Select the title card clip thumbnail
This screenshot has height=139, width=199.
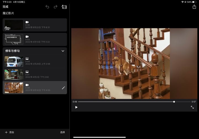click(x=14, y=39)
